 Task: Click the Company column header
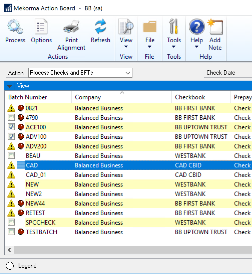(x=88, y=97)
